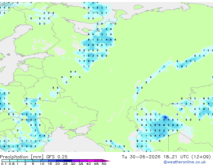Click the dark blue precipitation peak on map
213x165 pixels.
pos(165,117)
